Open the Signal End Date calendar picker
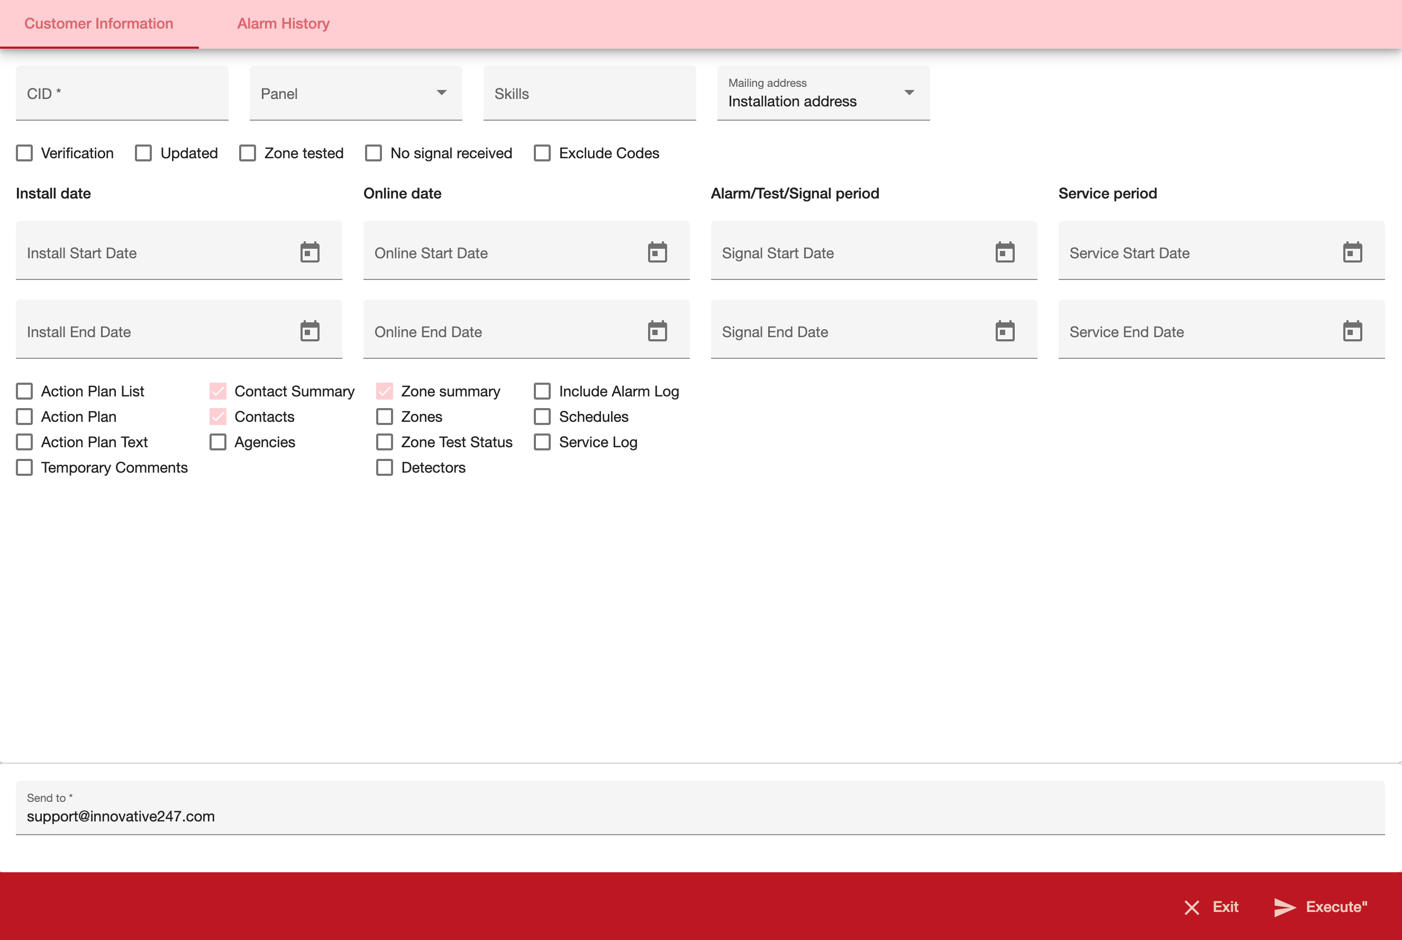 tap(1005, 331)
